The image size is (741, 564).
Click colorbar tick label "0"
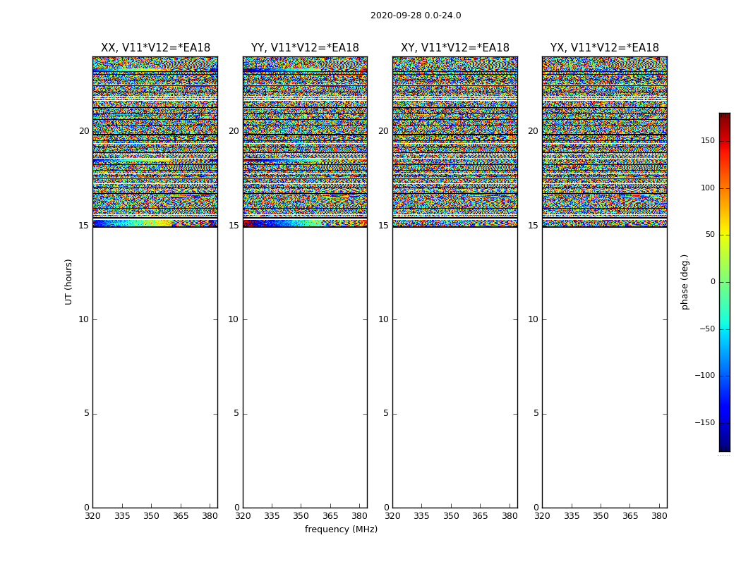(713, 282)
